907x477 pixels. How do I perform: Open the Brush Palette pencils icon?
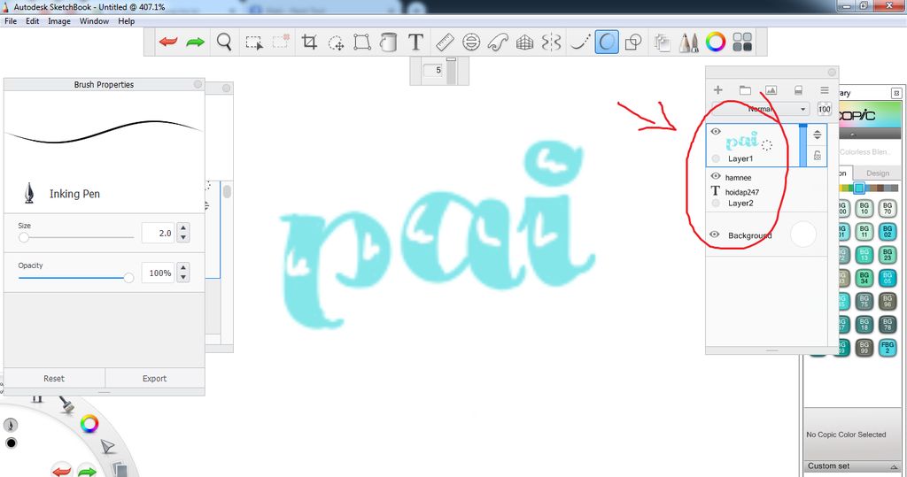688,42
